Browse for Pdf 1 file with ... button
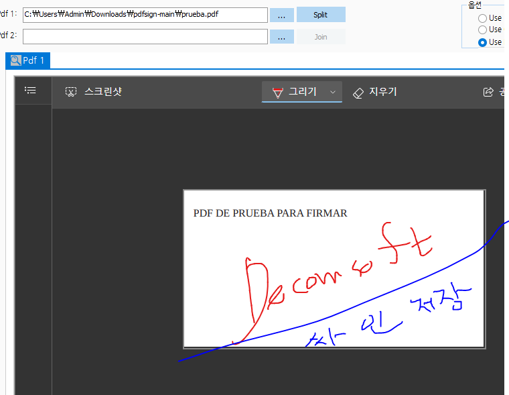The height and width of the screenshot is (395, 509). click(x=282, y=15)
